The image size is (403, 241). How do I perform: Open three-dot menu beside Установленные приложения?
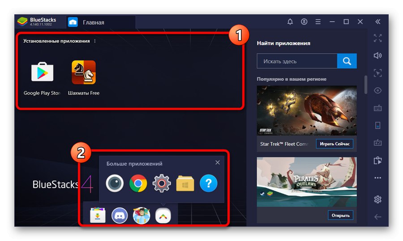95,41
